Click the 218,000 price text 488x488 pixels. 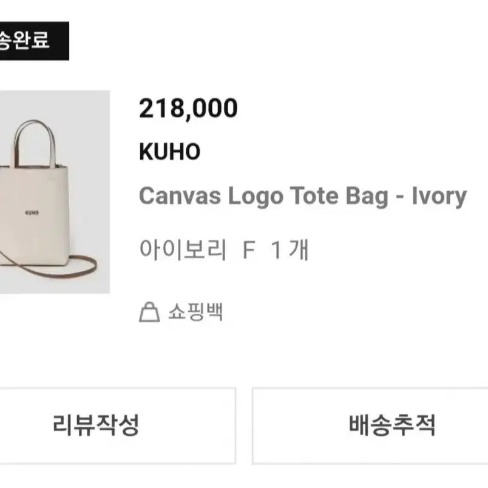coord(188,108)
